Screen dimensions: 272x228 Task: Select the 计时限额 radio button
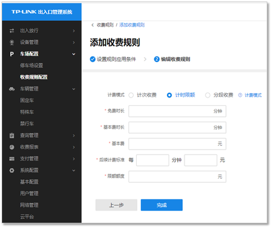[169, 95]
